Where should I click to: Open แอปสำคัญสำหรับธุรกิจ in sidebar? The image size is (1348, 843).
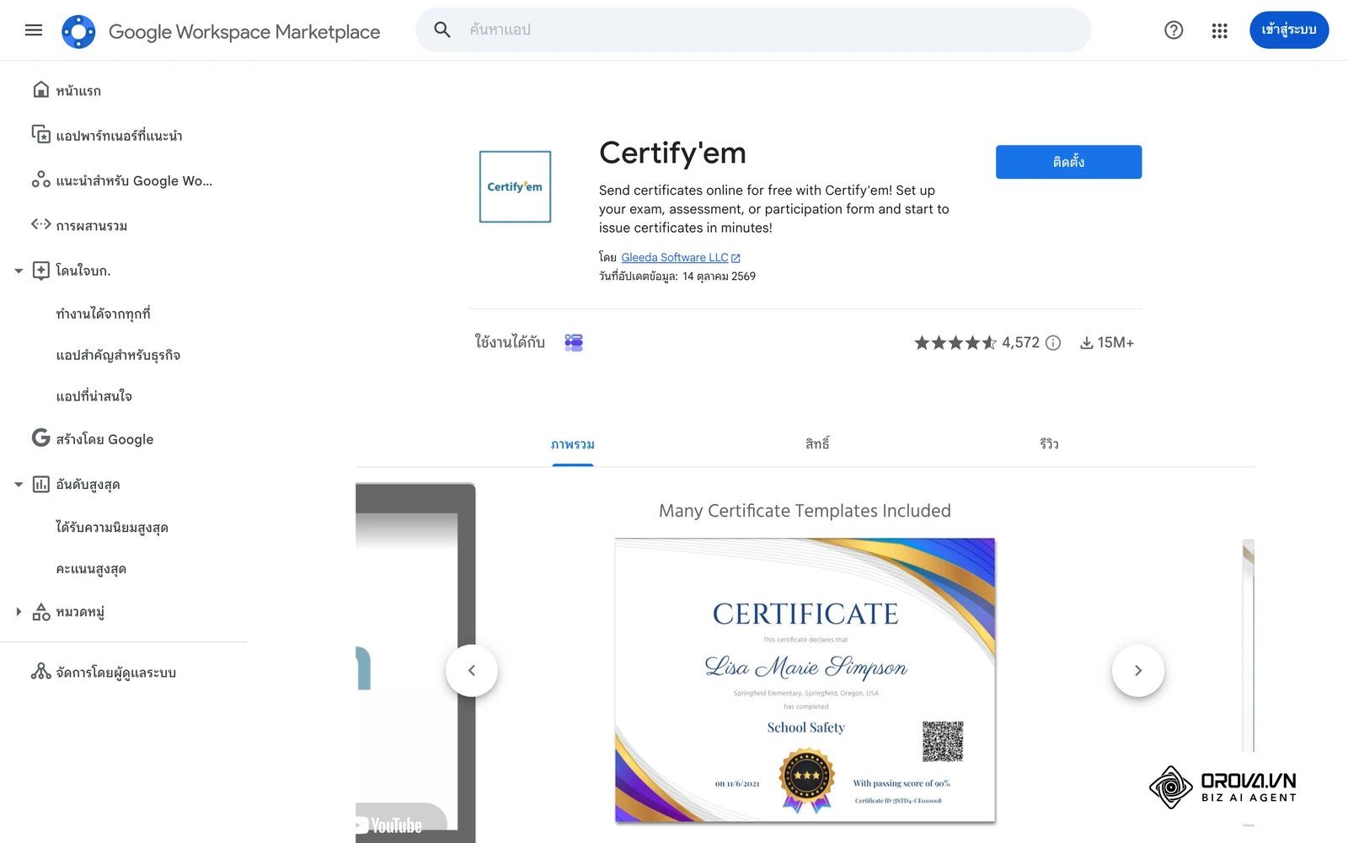[x=118, y=355]
